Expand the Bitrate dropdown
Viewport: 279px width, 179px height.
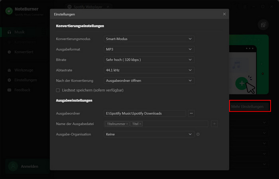click(149, 60)
